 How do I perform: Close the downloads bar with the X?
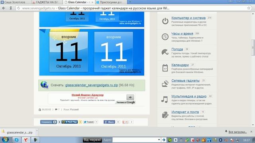coord(251,131)
